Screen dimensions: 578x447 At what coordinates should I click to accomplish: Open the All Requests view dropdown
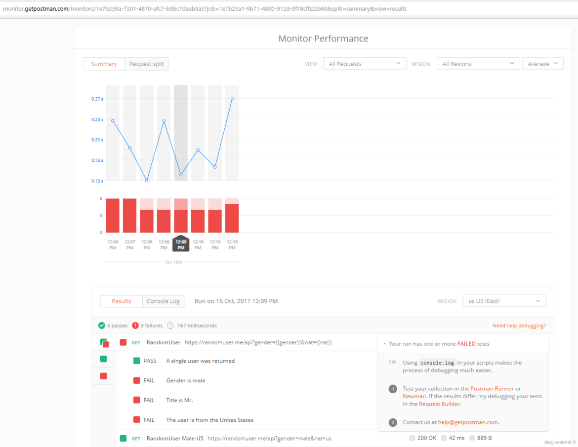click(364, 63)
